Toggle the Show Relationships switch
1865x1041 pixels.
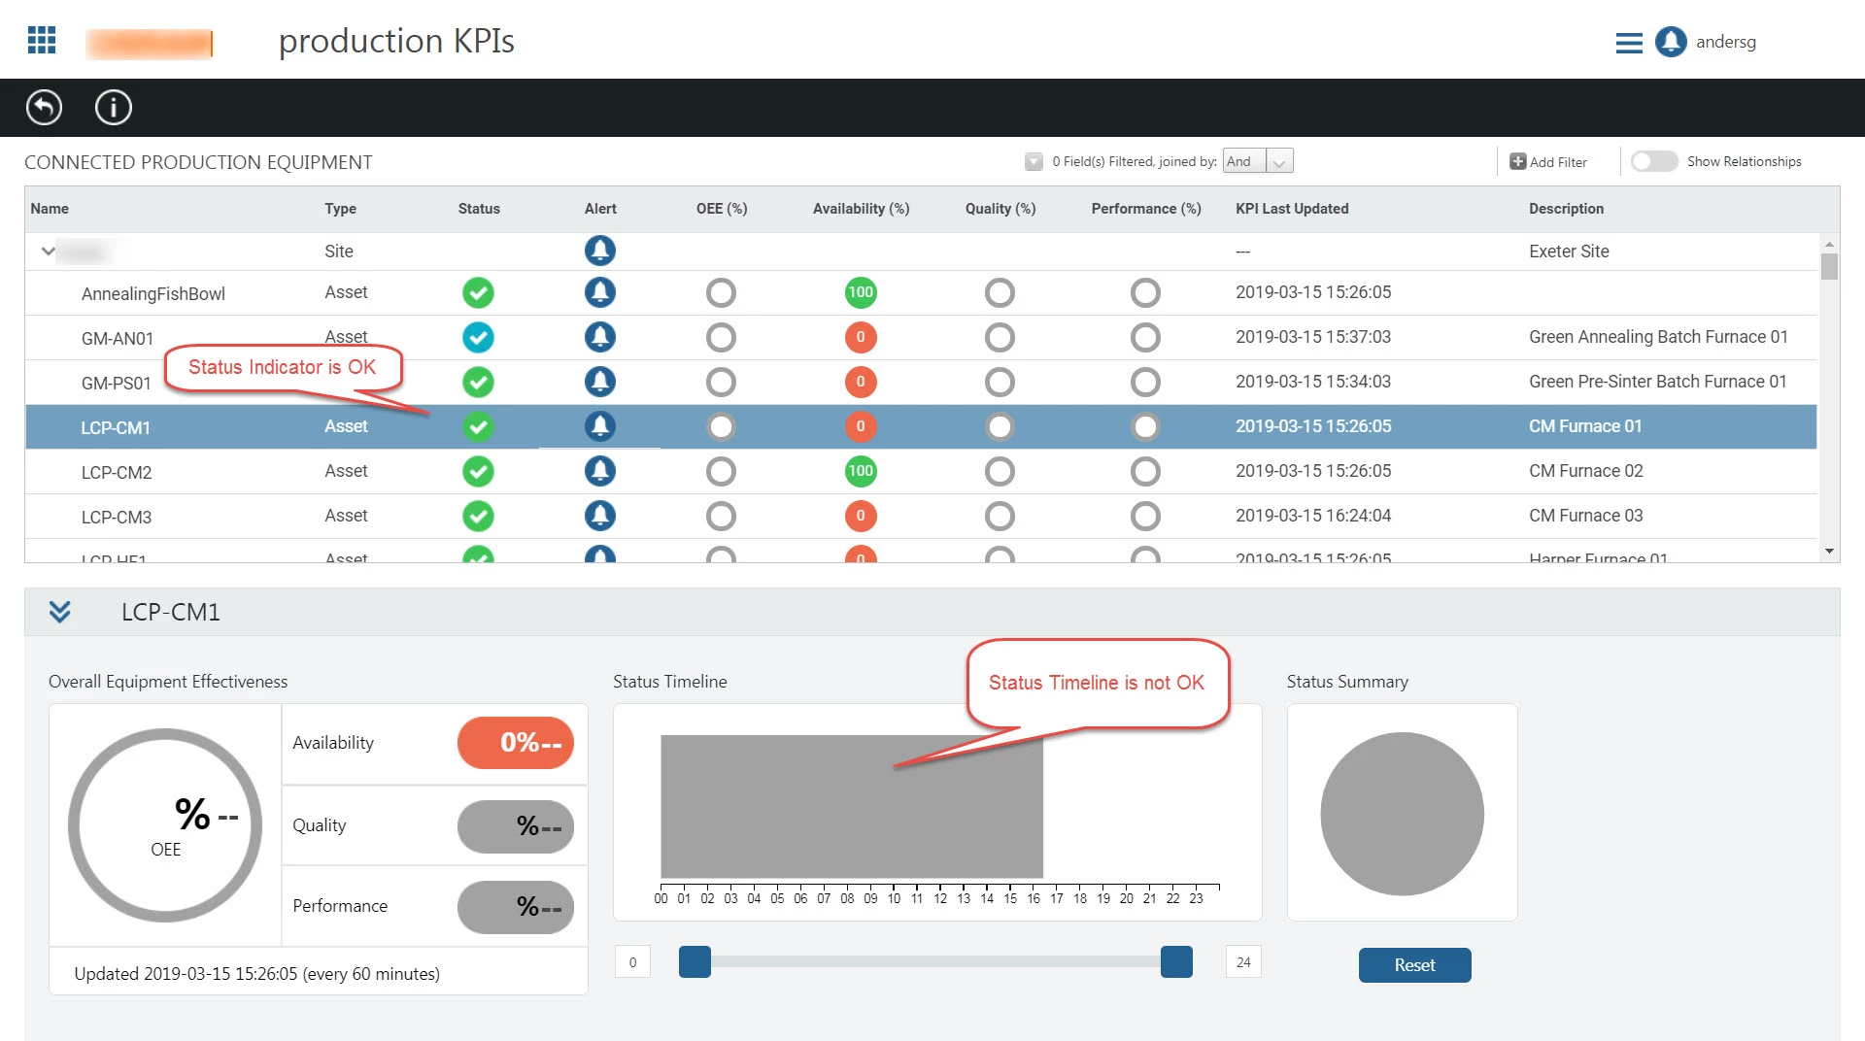pos(1654,161)
